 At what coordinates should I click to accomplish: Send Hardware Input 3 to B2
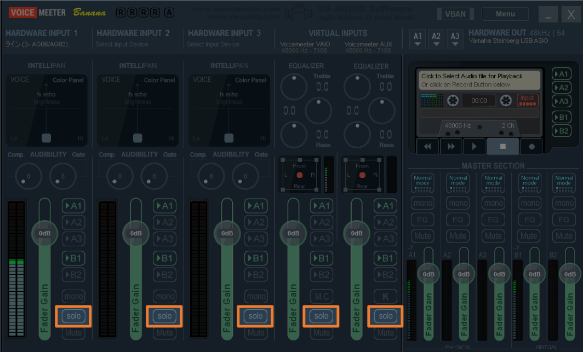click(256, 275)
